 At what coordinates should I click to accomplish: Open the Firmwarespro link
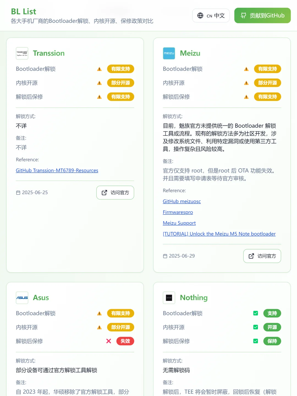pyautogui.click(x=178, y=212)
